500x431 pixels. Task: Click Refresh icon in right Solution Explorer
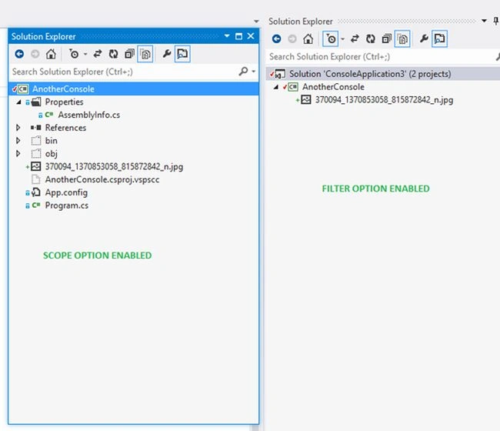point(371,39)
